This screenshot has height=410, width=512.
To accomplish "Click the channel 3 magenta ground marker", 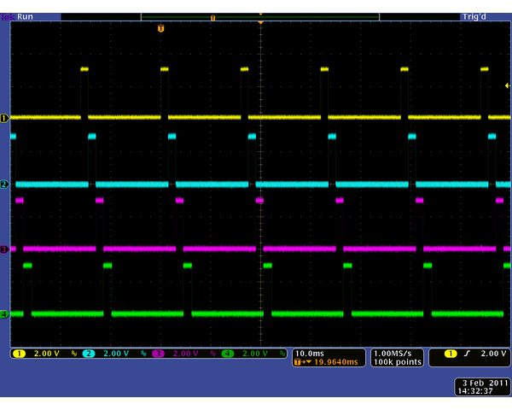I will click(4, 249).
